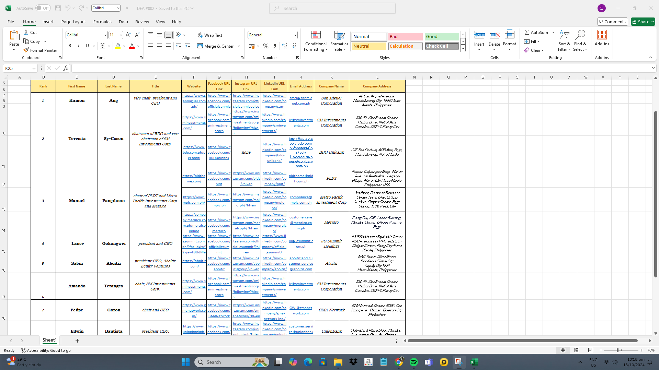Switch to the Page Layout tab
This screenshot has width=659, height=370.
(73, 22)
